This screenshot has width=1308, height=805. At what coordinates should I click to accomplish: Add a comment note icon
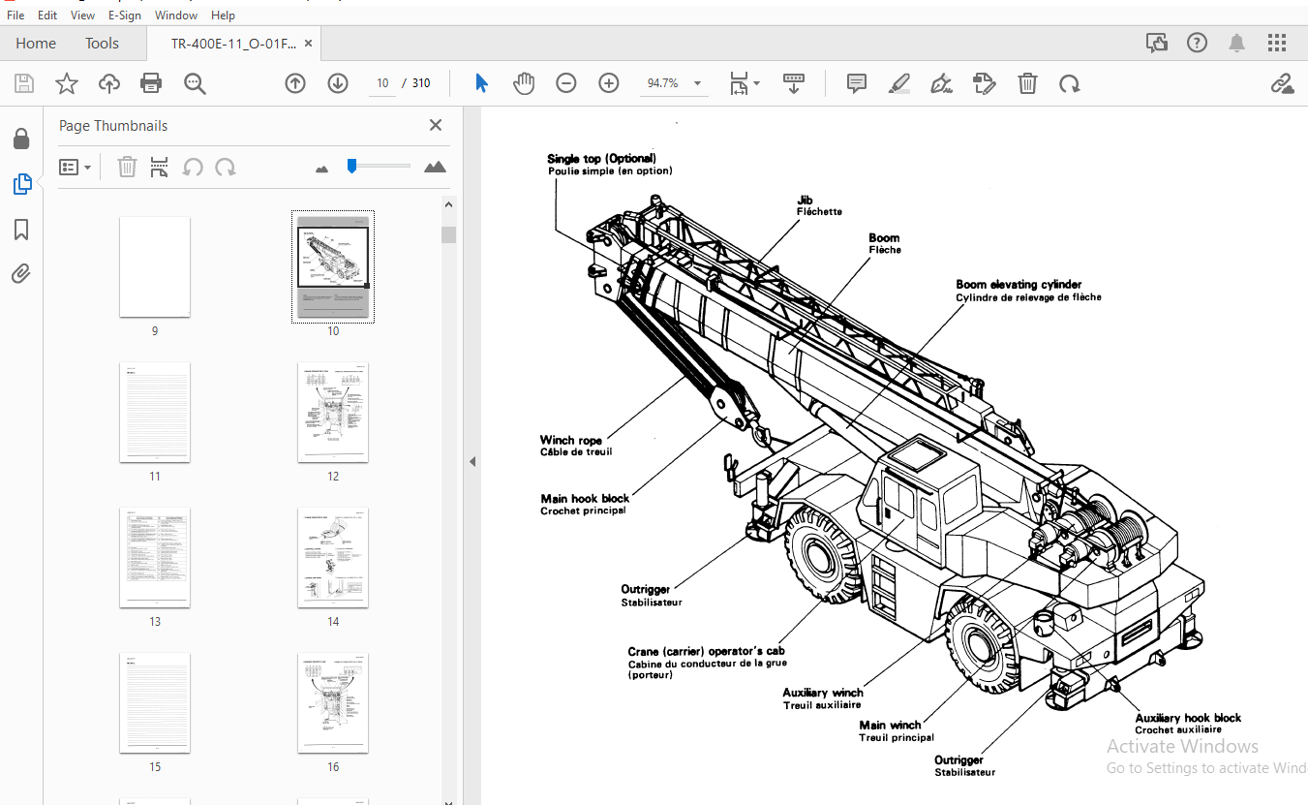[857, 83]
